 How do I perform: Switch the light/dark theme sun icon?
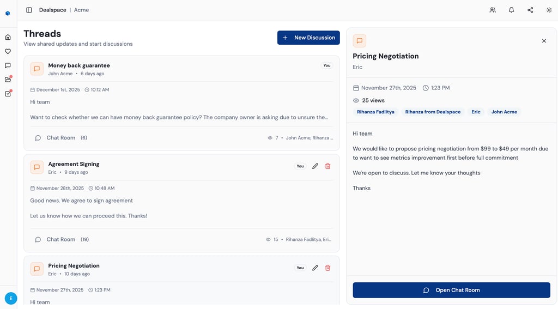(x=549, y=10)
